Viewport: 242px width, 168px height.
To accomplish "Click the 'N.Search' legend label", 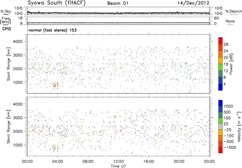I will point(234,11).
